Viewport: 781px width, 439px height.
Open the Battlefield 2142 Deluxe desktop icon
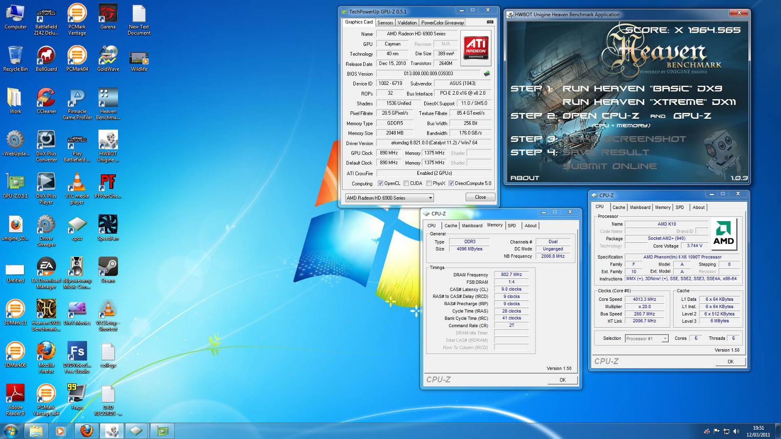click(x=46, y=20)
